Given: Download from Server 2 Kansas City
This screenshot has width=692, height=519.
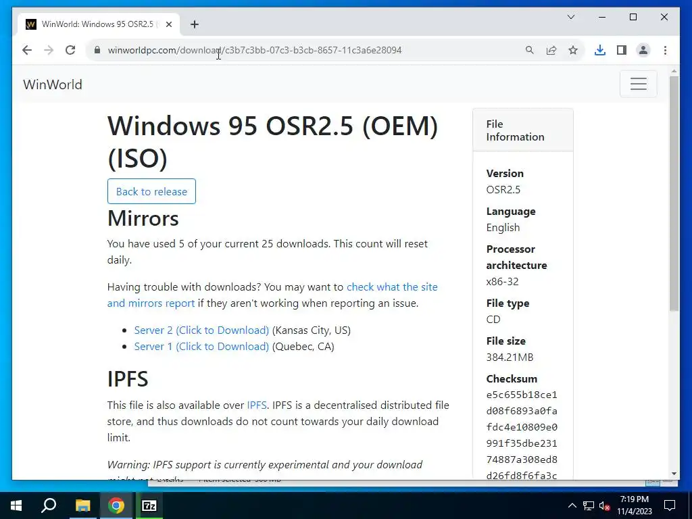Looking at the screenshot, I should coord(201,330).
